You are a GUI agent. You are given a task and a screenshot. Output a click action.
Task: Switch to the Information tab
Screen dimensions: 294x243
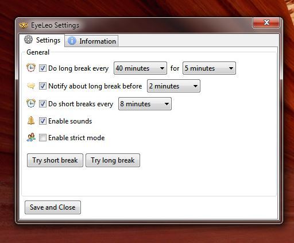click(91, 41)
